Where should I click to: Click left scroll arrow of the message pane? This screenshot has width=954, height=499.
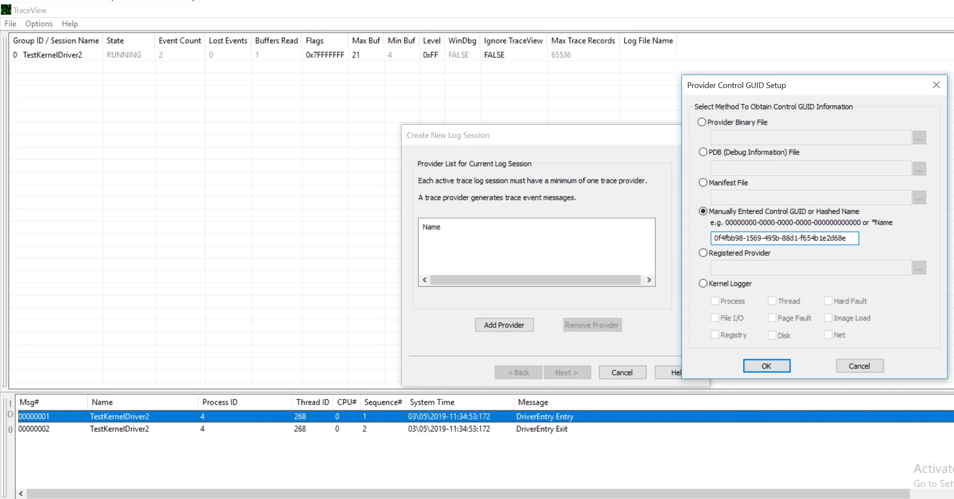(x=21, y=494)
